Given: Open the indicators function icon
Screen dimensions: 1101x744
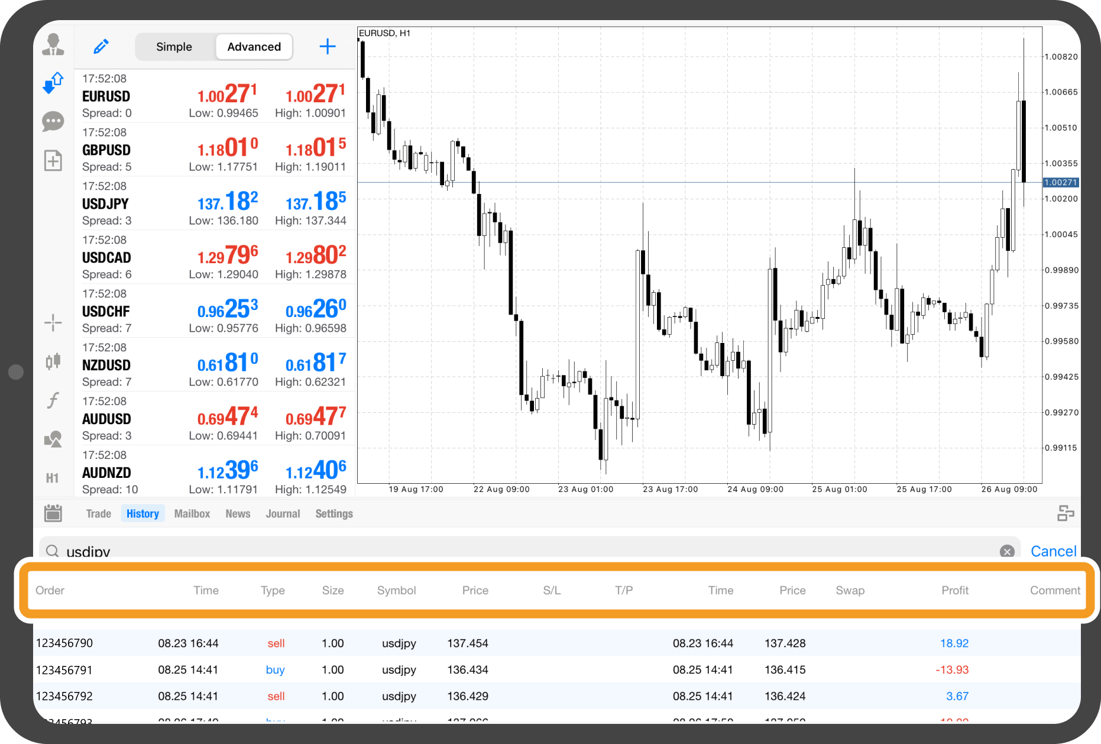Looking at the screenshot, I should (53, 400).
